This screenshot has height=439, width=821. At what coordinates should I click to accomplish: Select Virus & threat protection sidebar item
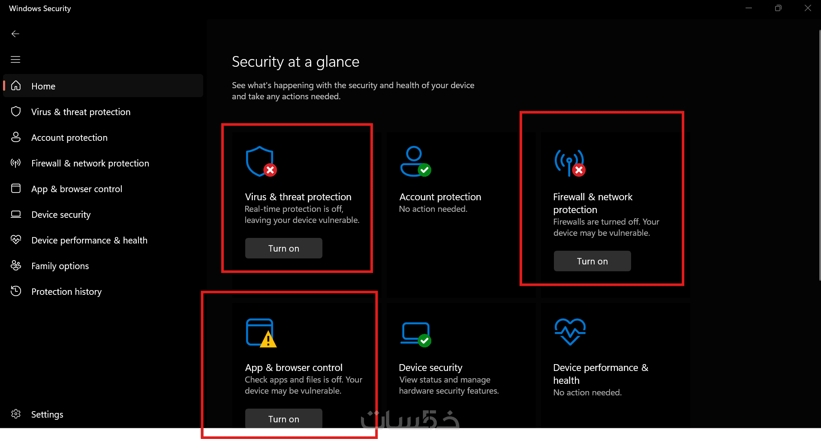(81, 112)
